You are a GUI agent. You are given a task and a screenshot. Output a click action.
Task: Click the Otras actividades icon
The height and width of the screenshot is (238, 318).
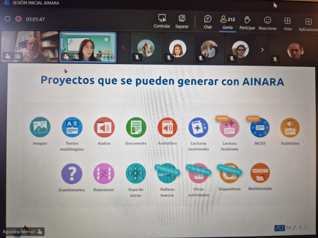(x=198, y=173)
